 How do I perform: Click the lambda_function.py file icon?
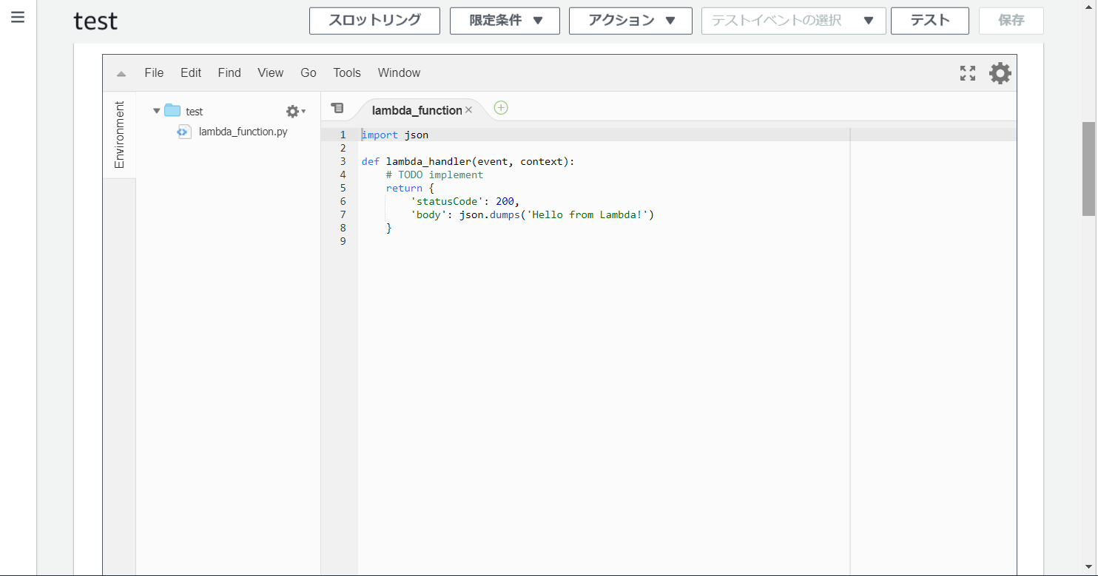184,132
